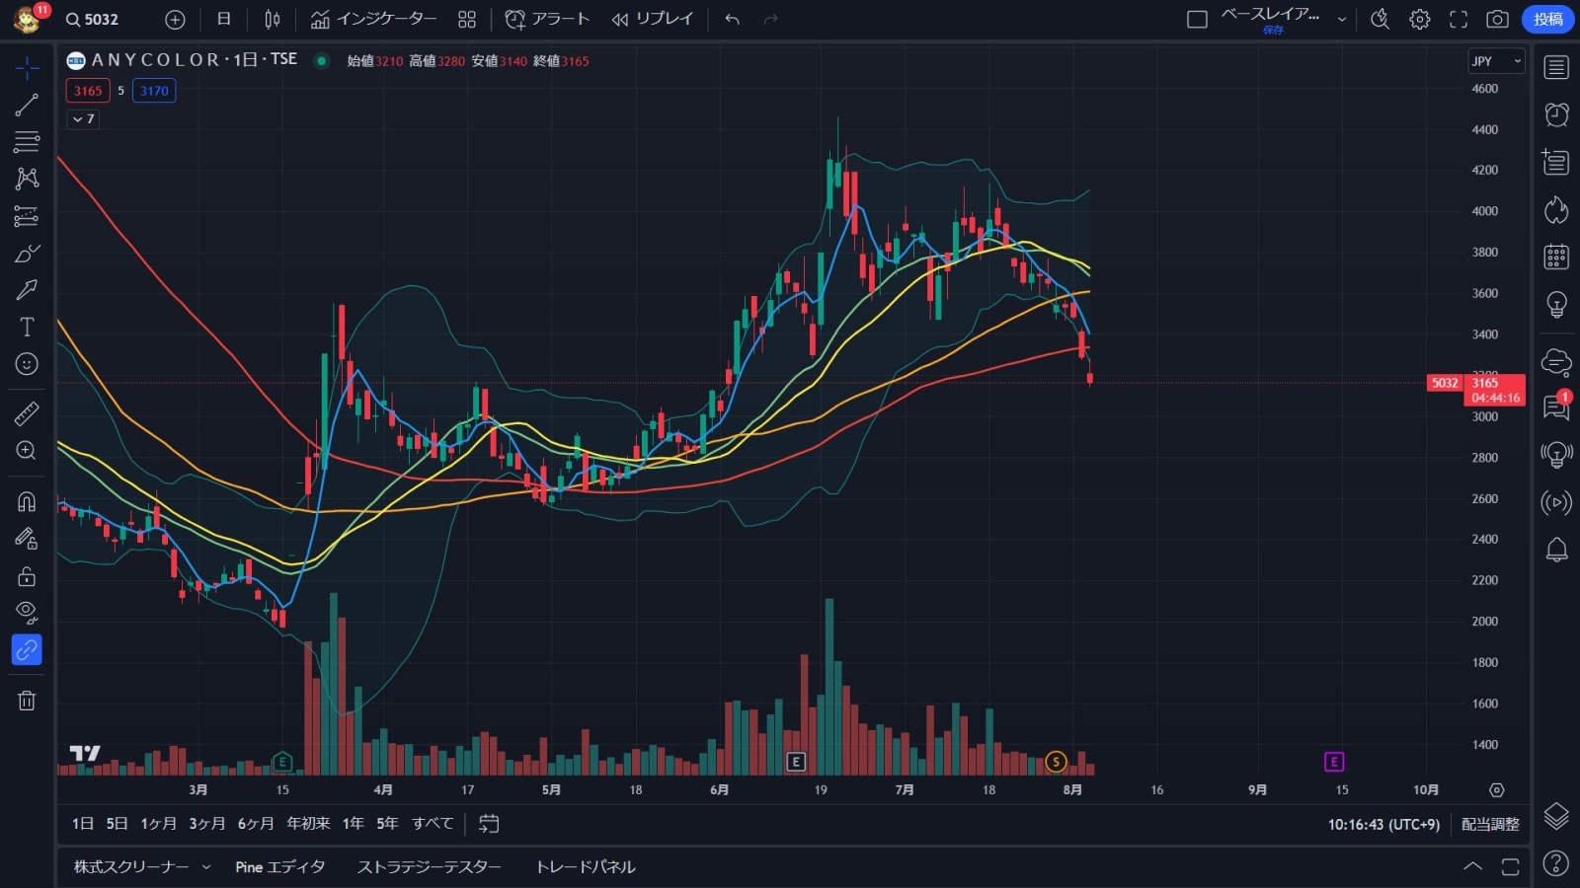Add symbol to compare with plus icon
Image resolution: width=1580 pixels, height=888 pixels.
(x=175, y=19)
